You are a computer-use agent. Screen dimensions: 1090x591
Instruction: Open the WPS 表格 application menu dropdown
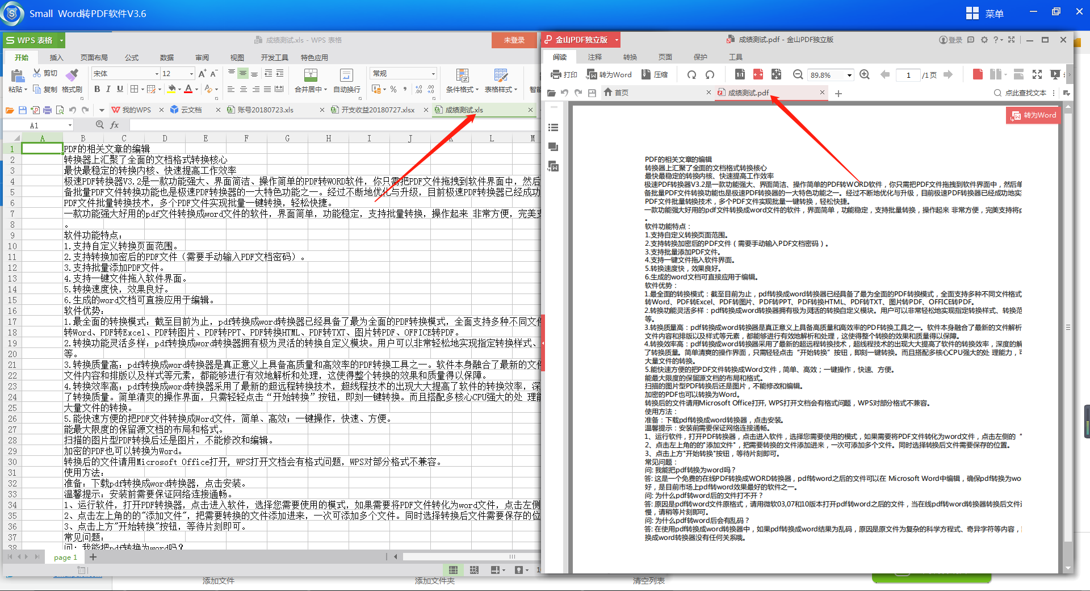click(61, 40)
